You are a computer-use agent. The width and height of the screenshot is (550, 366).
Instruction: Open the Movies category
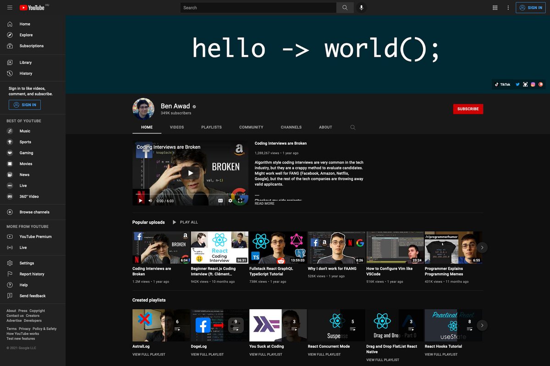point(33,164)
